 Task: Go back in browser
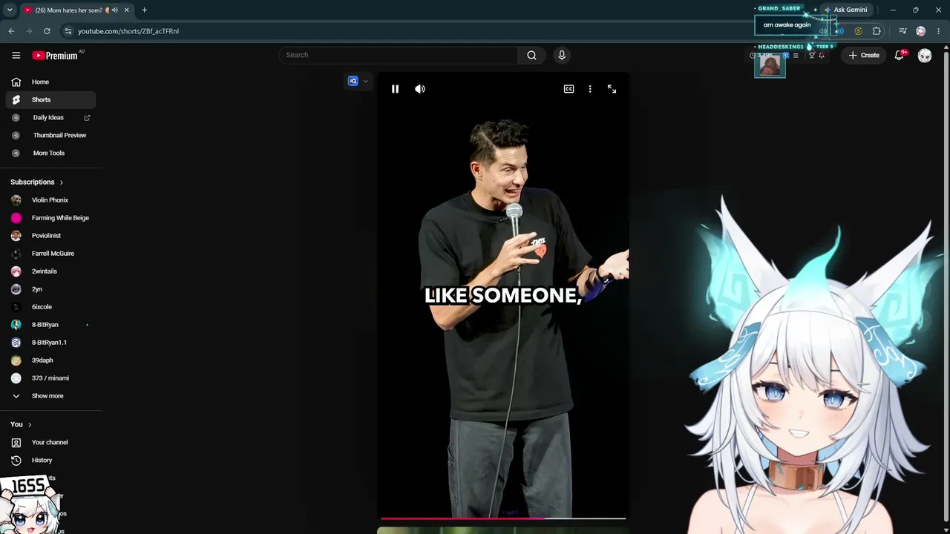(11, 31)
